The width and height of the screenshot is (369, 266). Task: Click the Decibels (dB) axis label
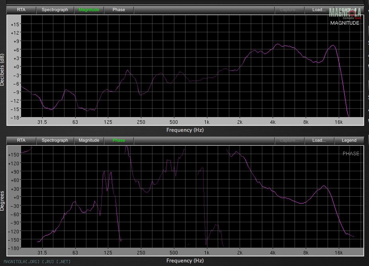tap(3, 70)
